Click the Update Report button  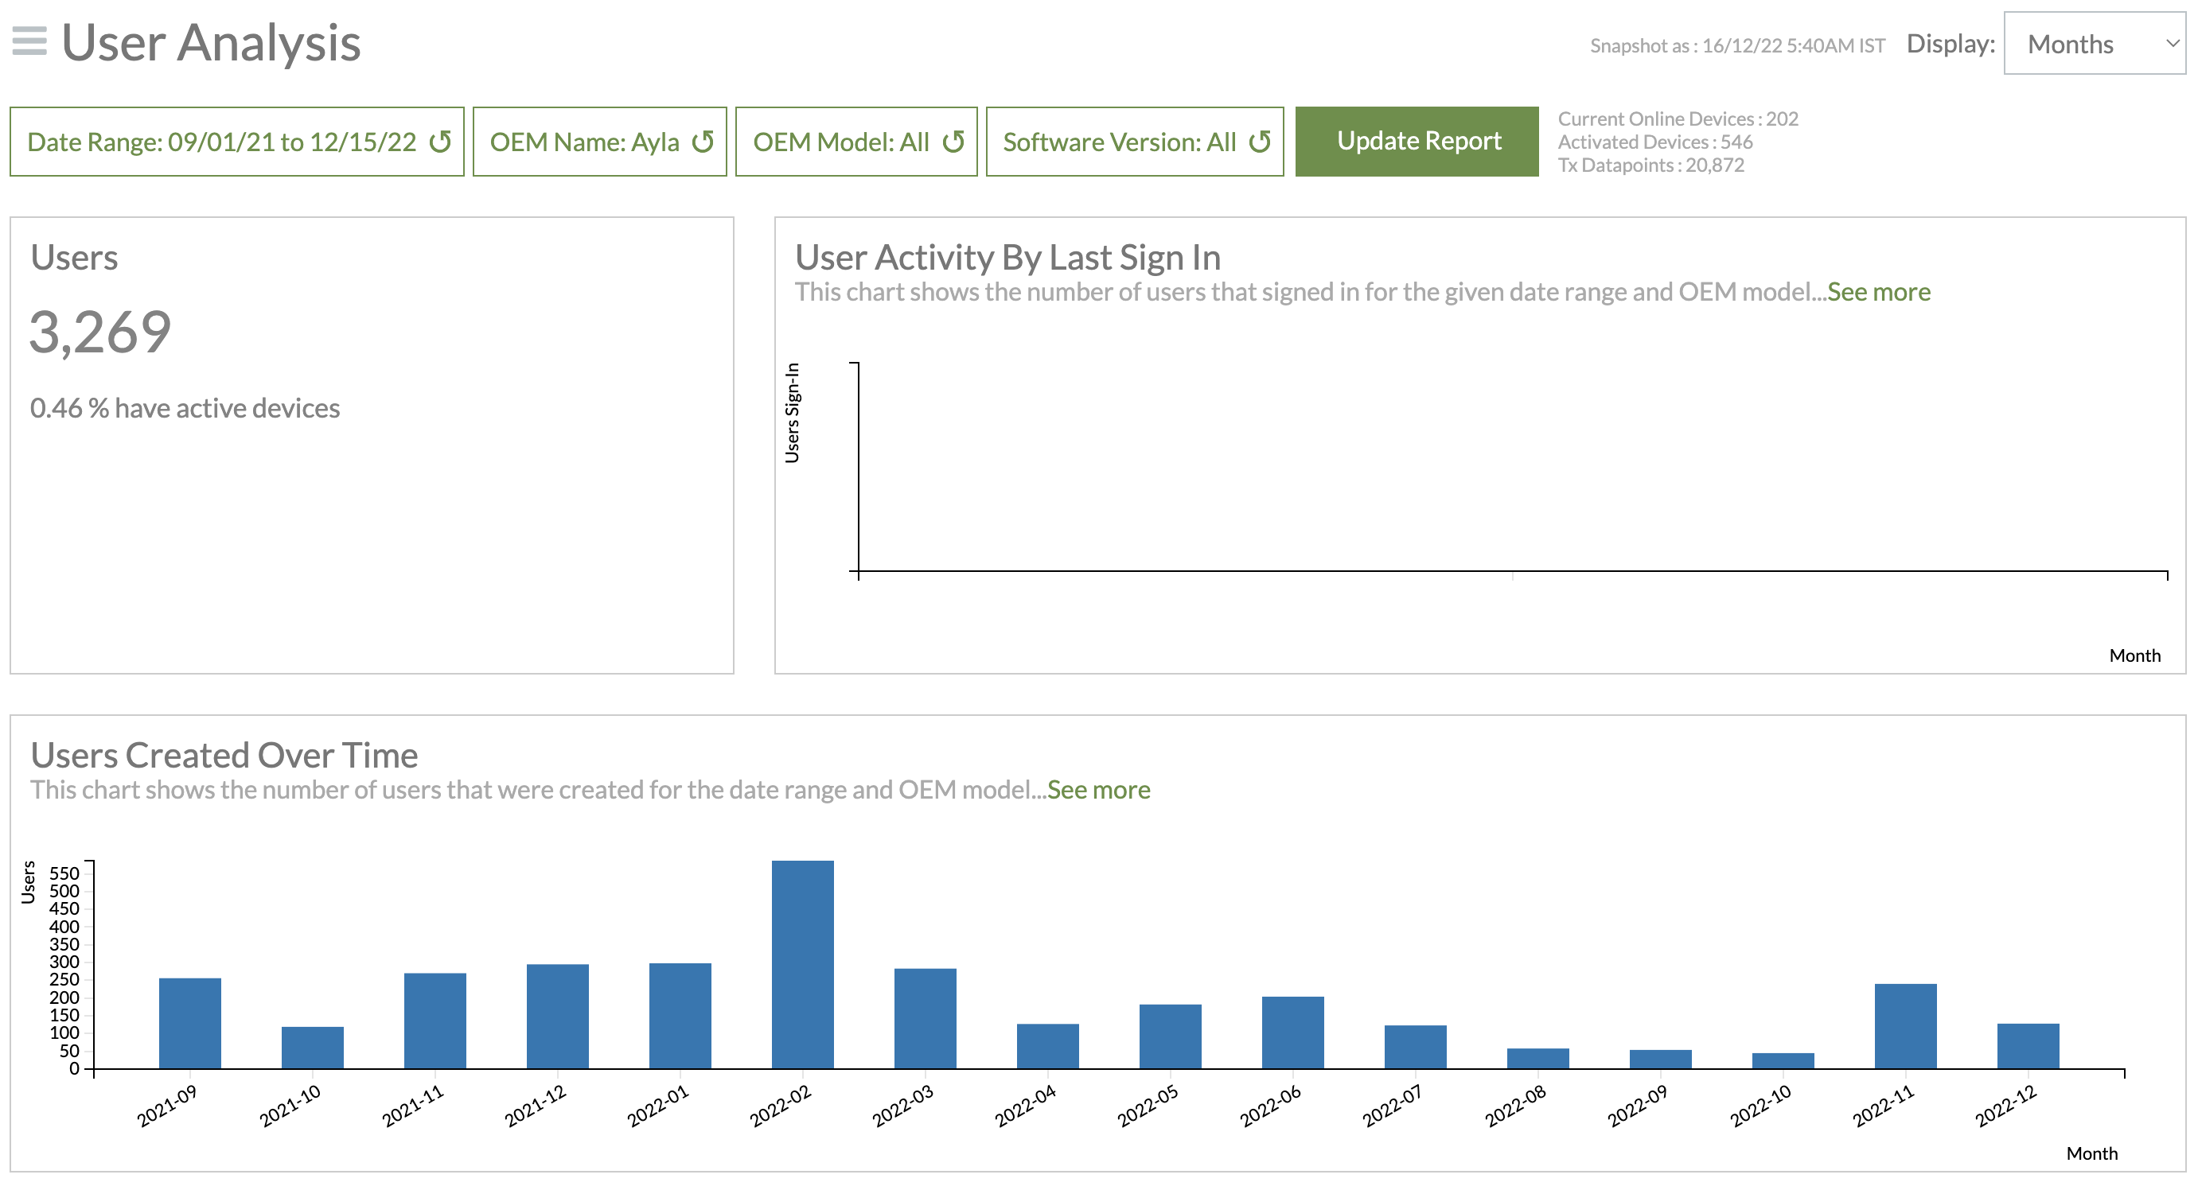[x=1417, y=142]
